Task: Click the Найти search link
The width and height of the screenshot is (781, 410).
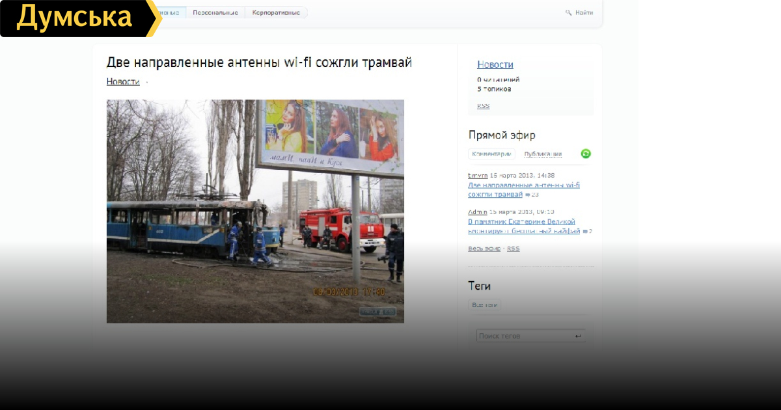Action: click(x=584, y=12)
